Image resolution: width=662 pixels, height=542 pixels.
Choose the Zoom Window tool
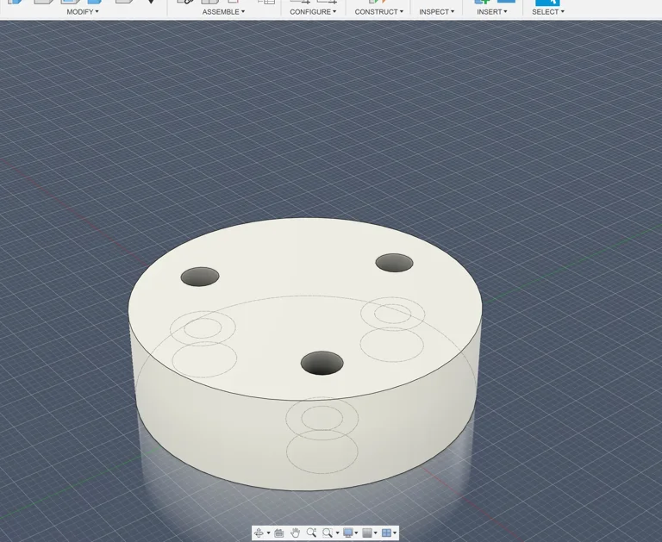coord(328,533)
